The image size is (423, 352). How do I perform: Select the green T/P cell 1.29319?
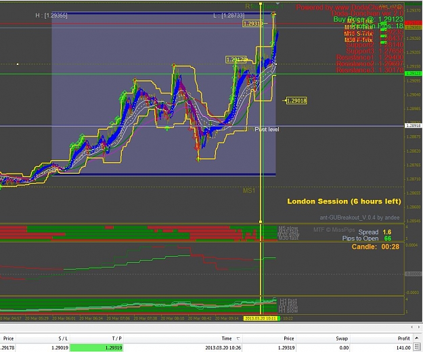click(x=96, y=348)
